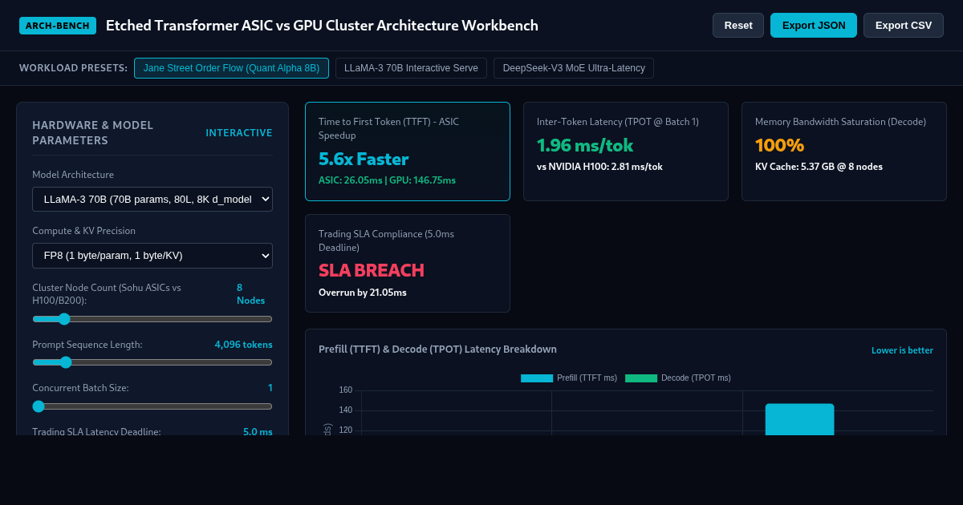The width and height of the screenshot is (963, 505).
Task: Click the '5.0 ms' deadline value
Action: [258, 431]
